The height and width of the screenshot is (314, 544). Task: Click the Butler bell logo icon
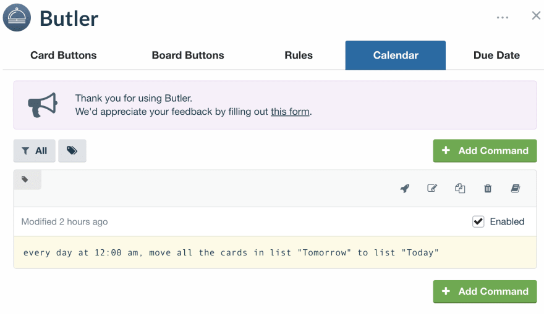pyautogui.click(x=17, y=18)
